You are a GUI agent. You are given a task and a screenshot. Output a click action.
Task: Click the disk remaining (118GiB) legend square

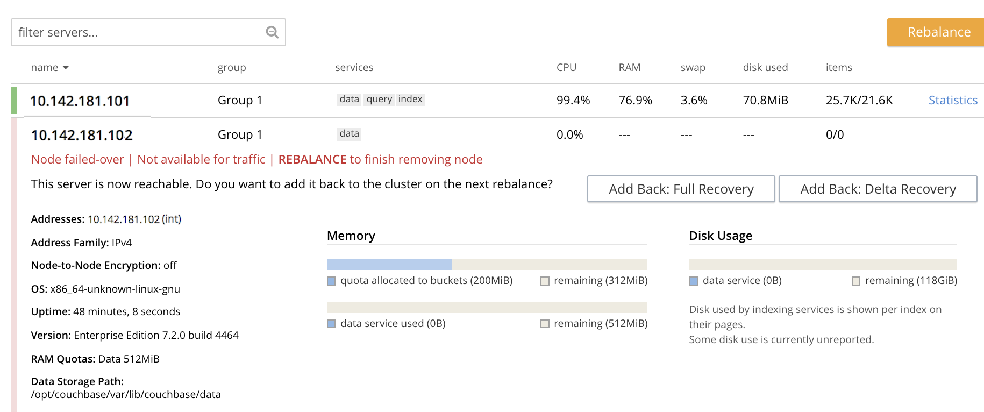[856, 281]
